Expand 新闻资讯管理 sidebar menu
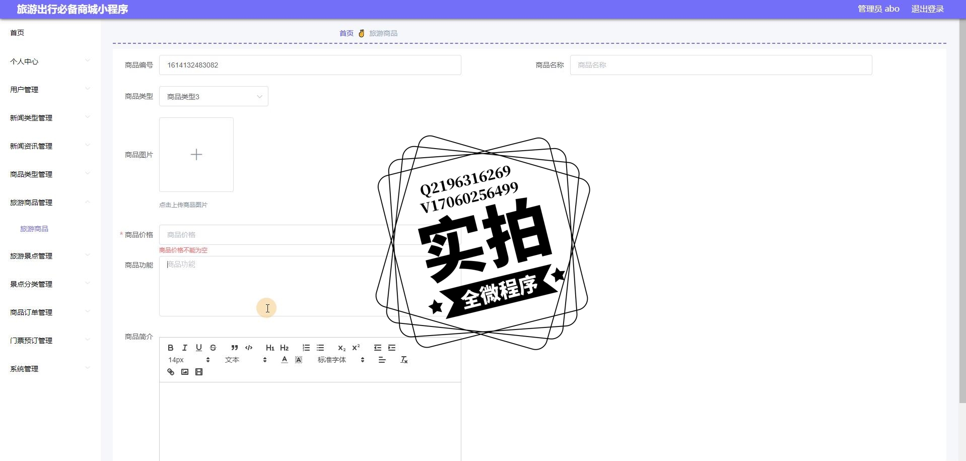The height and width of the screenshot is (461, 966). coord(50,146)
